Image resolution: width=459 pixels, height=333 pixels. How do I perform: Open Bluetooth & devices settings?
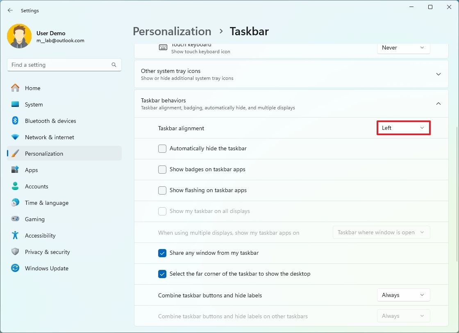click(x=50, y=121)
